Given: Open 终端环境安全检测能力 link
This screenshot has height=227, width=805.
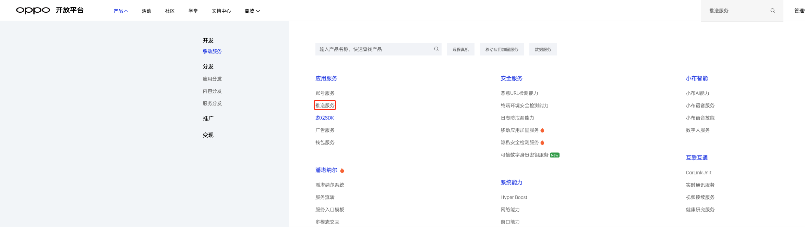Looking at the screenshot, I should pos(525,105).
